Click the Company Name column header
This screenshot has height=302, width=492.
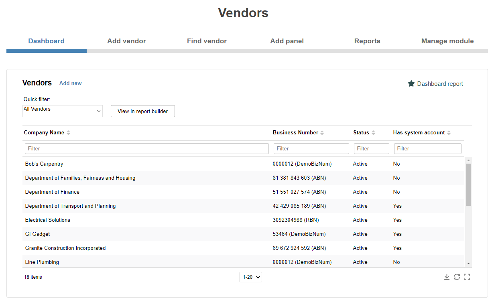pyautogui.click(x=44, y=133)
